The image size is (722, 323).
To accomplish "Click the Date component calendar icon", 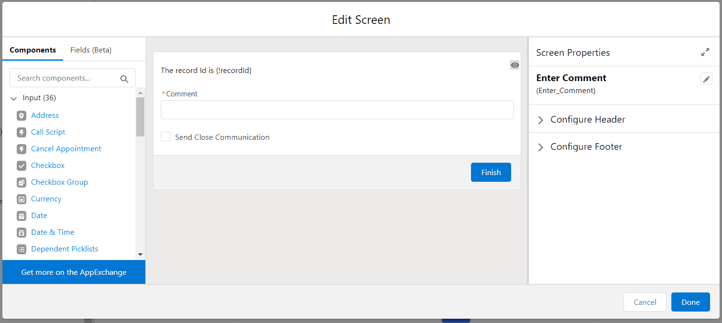I will [x=22, y=216].
